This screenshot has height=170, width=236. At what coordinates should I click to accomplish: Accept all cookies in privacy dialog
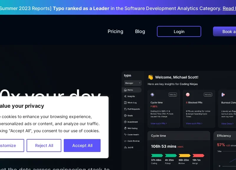pos(82,146)
